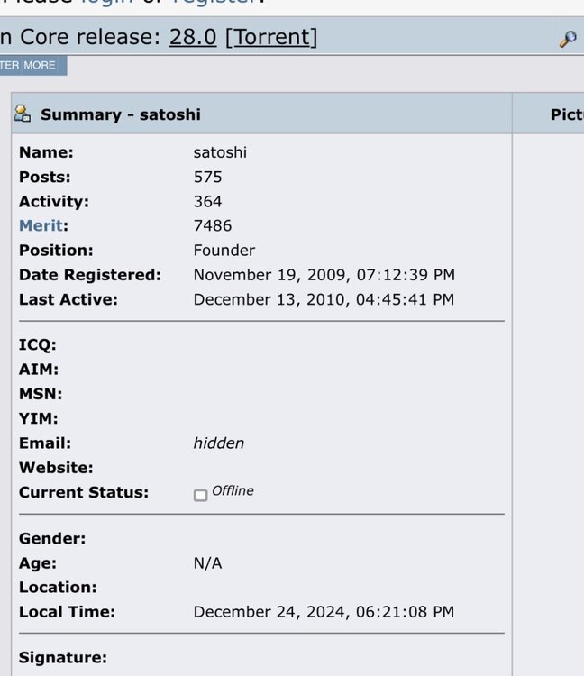
Task: Click the 'Name:' label
Action: pos(46,152)
